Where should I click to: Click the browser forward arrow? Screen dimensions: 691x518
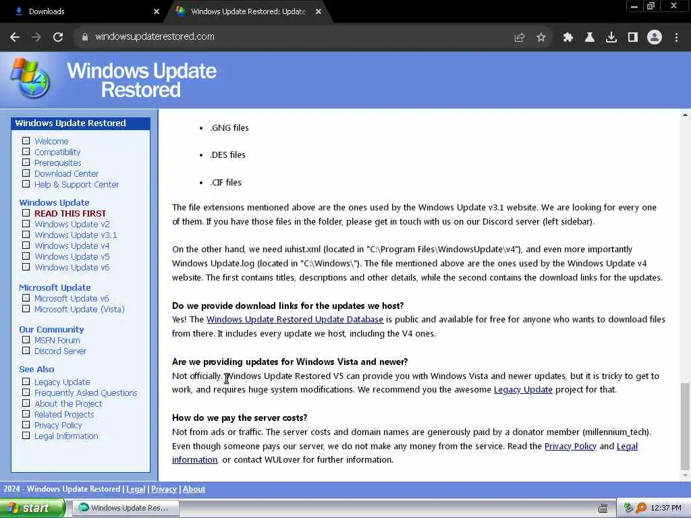(36, 38)
